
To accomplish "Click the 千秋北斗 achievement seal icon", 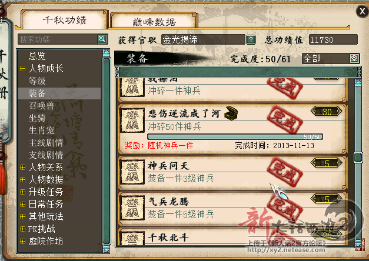I will click(x=132, y=239).
